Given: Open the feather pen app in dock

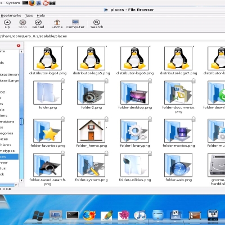Looking at the screenshot, I should coord(106,215).
